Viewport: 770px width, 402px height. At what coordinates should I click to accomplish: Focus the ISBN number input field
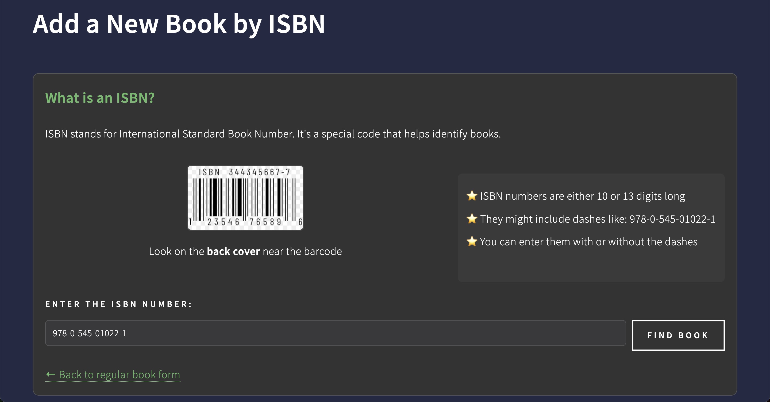(x=335, y=333)
